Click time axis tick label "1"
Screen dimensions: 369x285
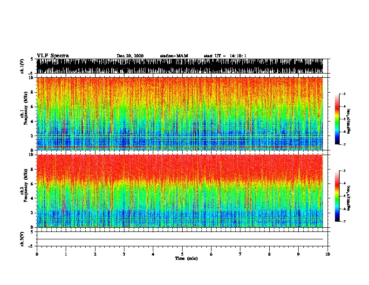point(66,254)
